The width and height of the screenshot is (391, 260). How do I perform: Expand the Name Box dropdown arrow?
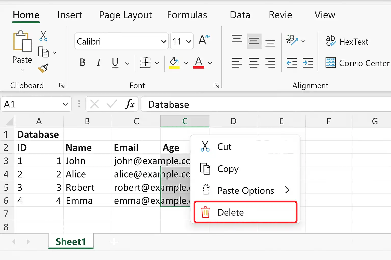(65, 104)
